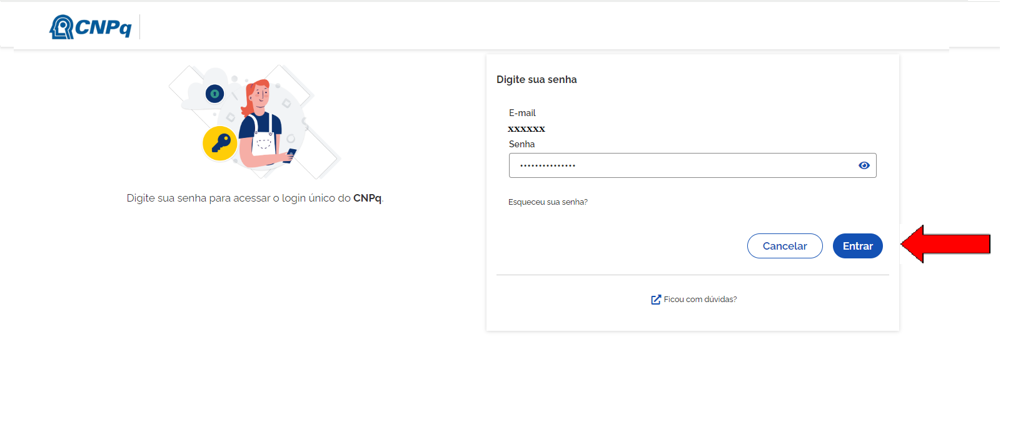
Task: Click the external-link icon beside "Ficou com dúvidas?"
Action: [656, 300]
